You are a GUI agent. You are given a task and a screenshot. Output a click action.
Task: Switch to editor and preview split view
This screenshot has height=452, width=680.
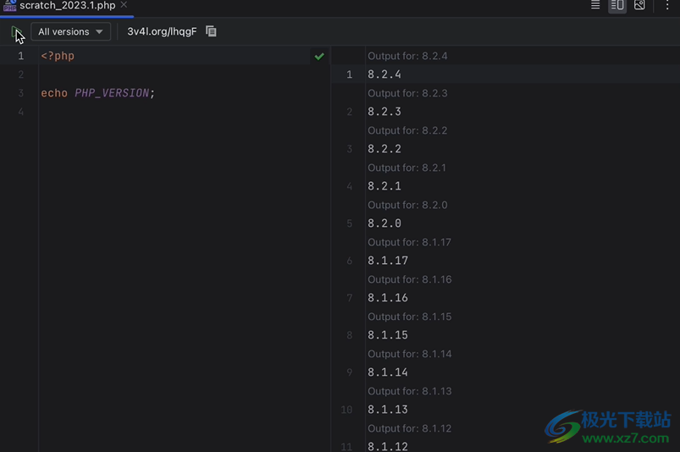coord(617,5)
